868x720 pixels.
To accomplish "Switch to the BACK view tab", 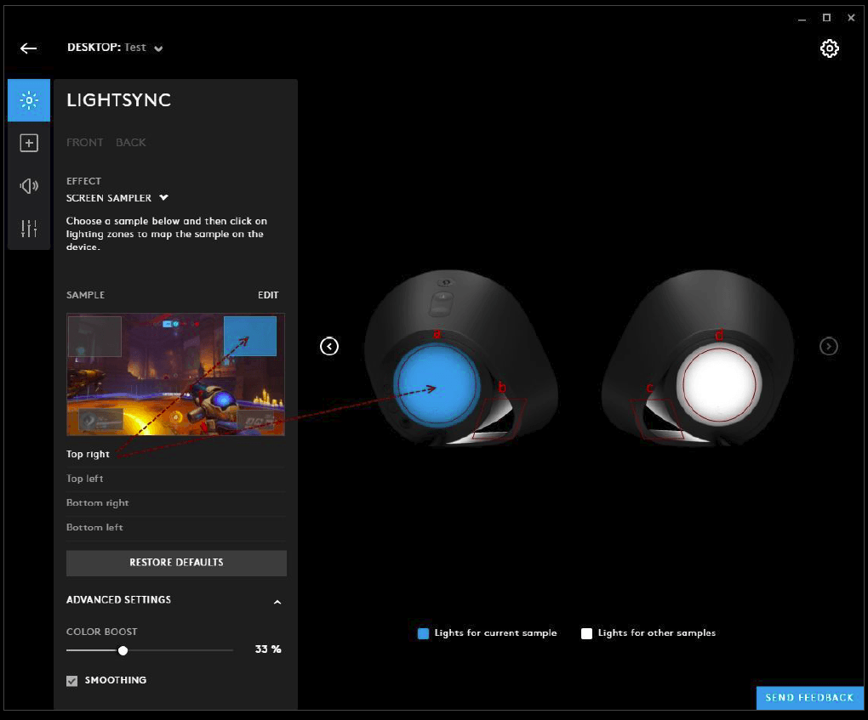I will tap(131, 142).
